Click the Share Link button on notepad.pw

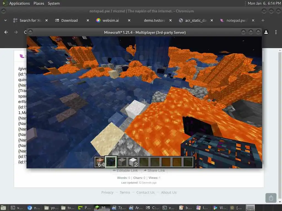(x=154, y=170)
